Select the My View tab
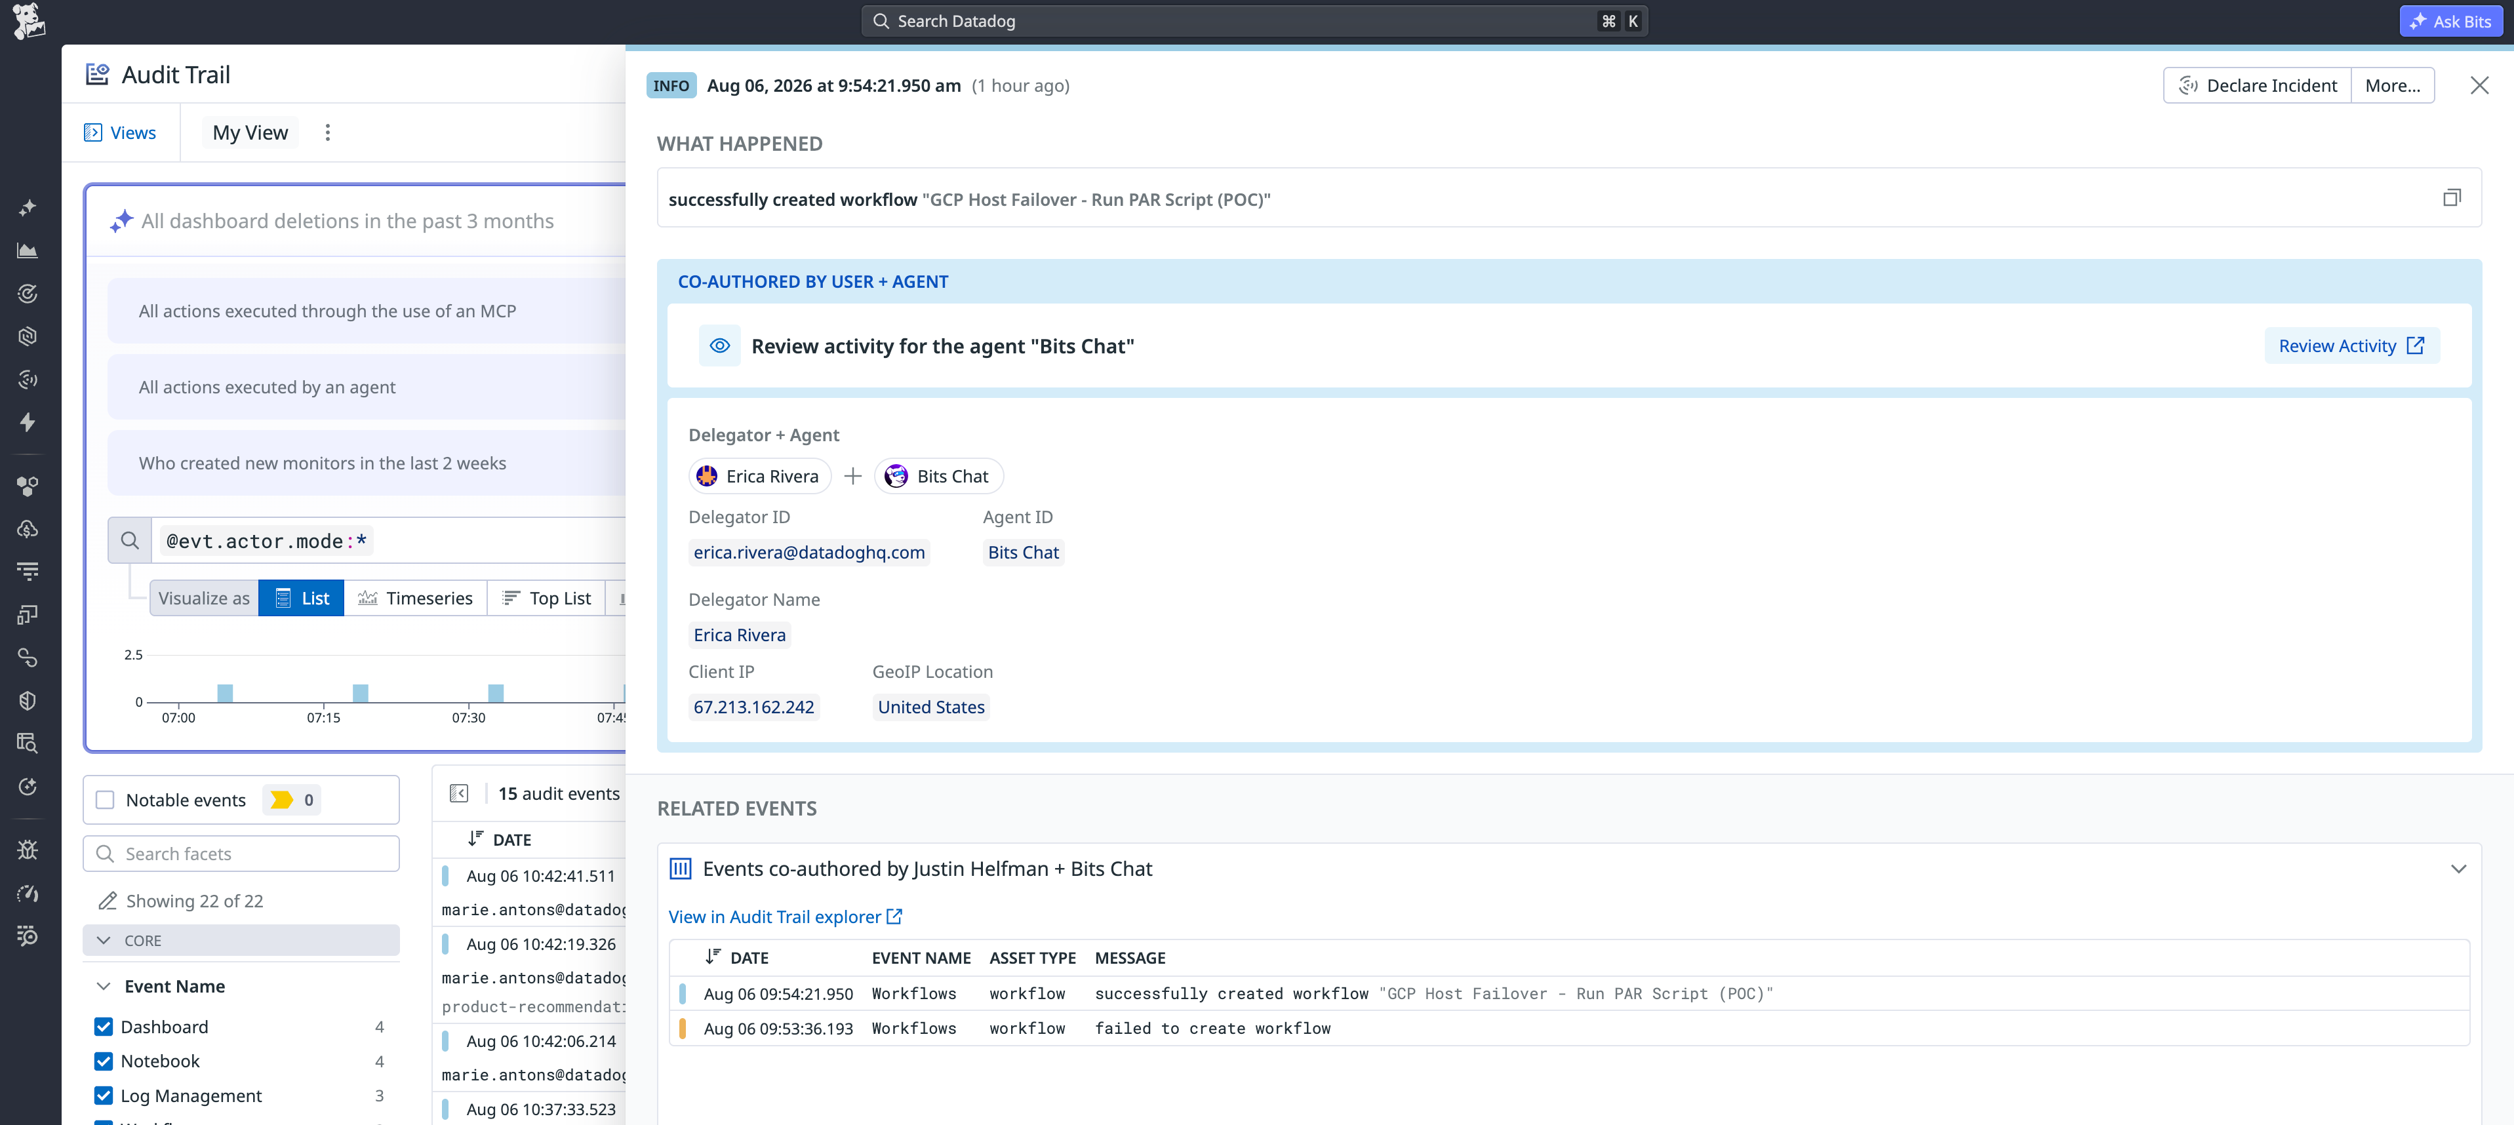The image size is (2514, 1125). click(250, 132)
